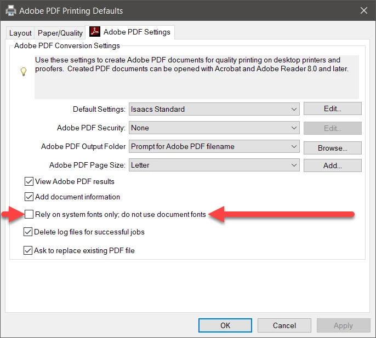Click the printer icon in title bar
Image resolution: width=376 pixels, height=338 pixels.
tap(11, 10)
